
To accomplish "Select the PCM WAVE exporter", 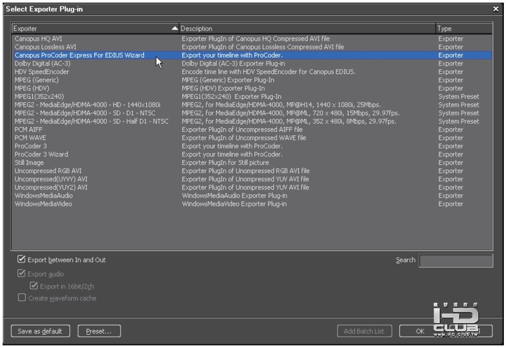I will (x=252, y=138).
